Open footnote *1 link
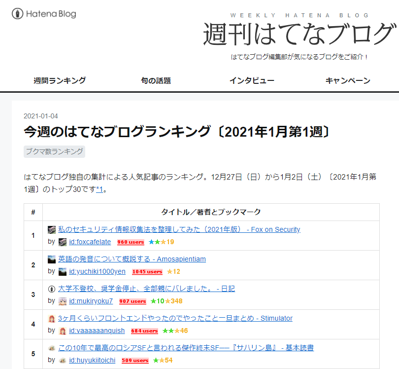This screenshot has height=369, width=399. point(100,189)
